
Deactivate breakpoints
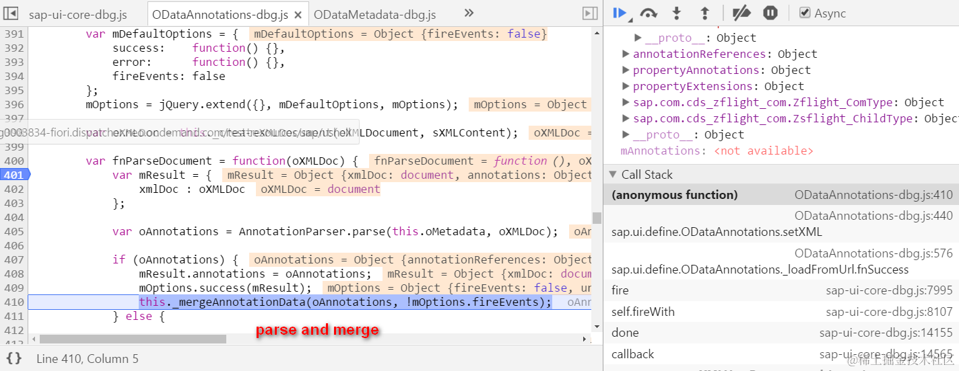click(x=741, y=13)
